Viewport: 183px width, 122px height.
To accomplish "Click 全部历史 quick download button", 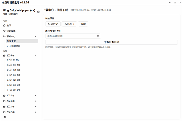I will tap(53, 24).
